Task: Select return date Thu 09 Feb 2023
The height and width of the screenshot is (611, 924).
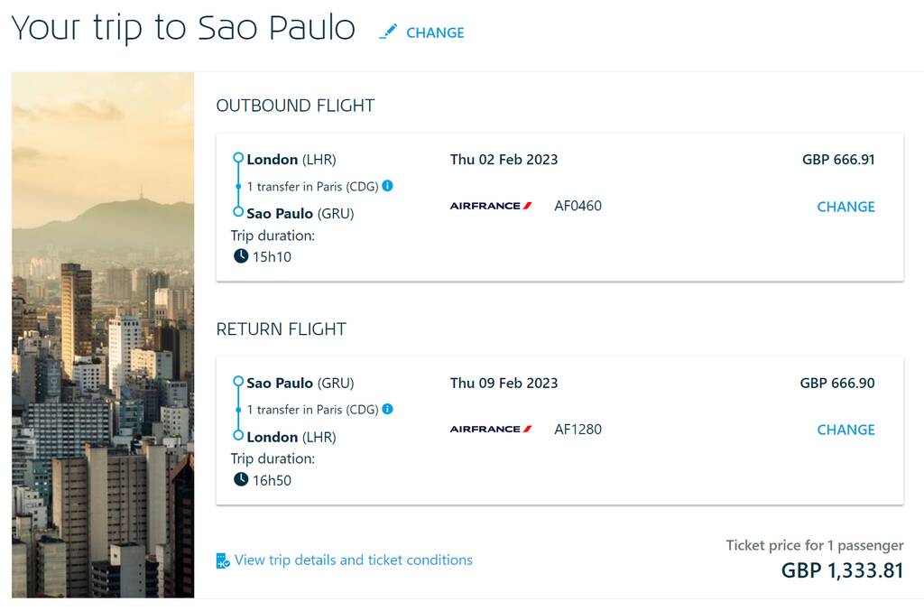Action: 504,383
